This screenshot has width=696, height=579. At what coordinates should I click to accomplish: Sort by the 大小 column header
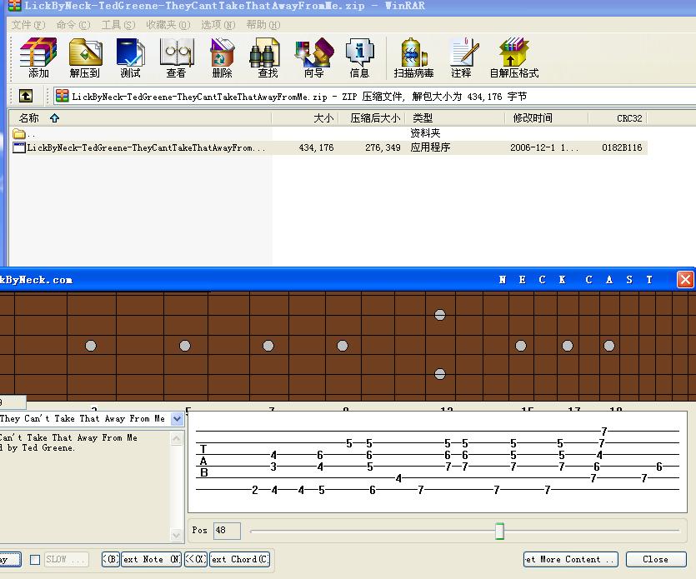[x=305, y=118]
